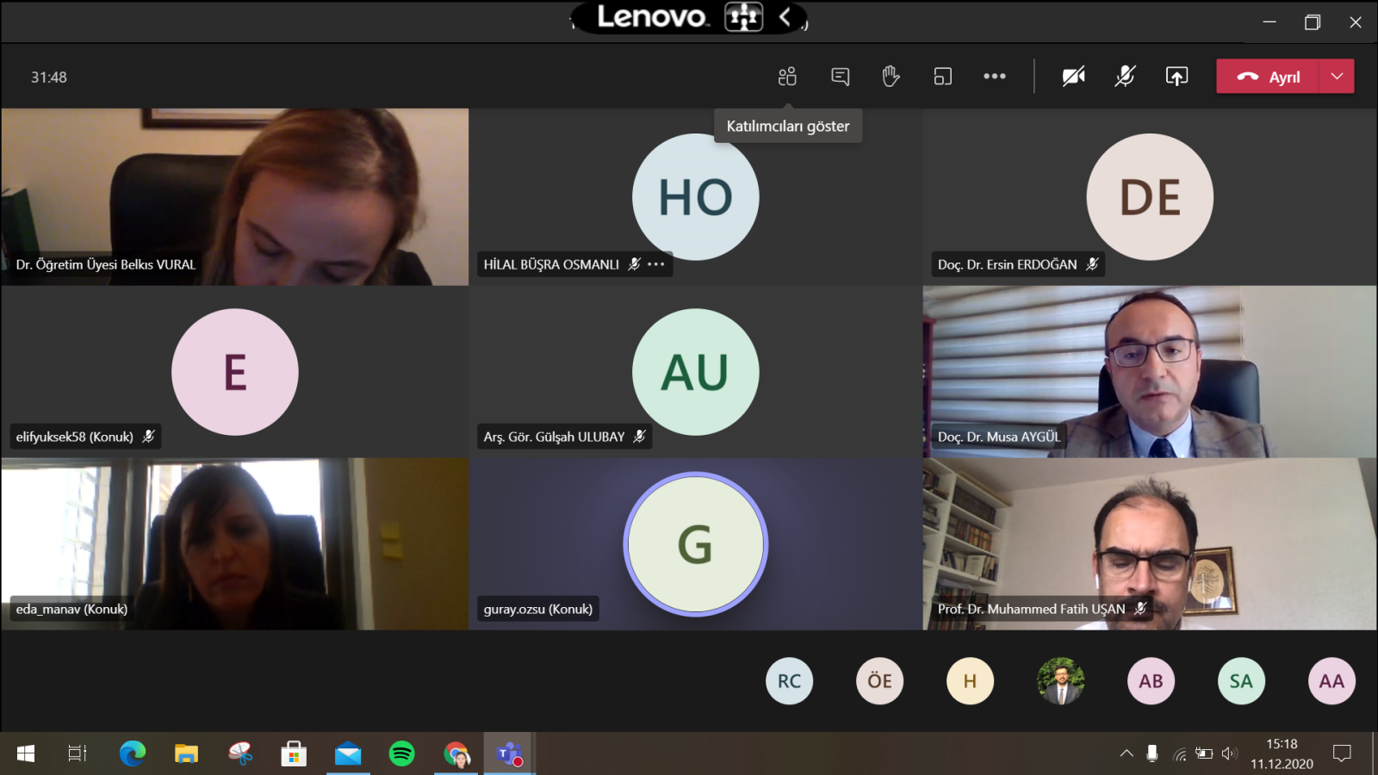Open the three-dot more actions menu
Screen dimensions: 1378x775
click(x=994, y=77)
